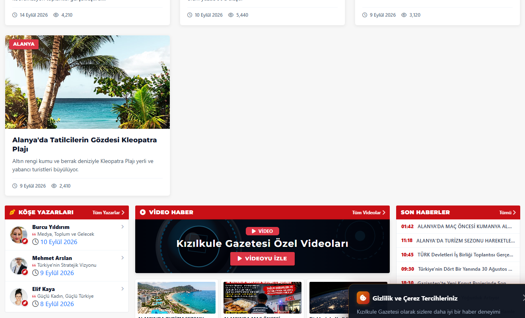Image resolution: width=525 pixels, height=318 pixels.
Task: Click eye icon beside 5,440 views
Action: [231, 15]
